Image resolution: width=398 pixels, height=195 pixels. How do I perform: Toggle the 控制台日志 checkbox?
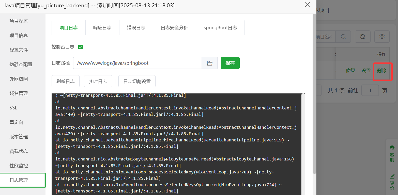click(81, 47)
